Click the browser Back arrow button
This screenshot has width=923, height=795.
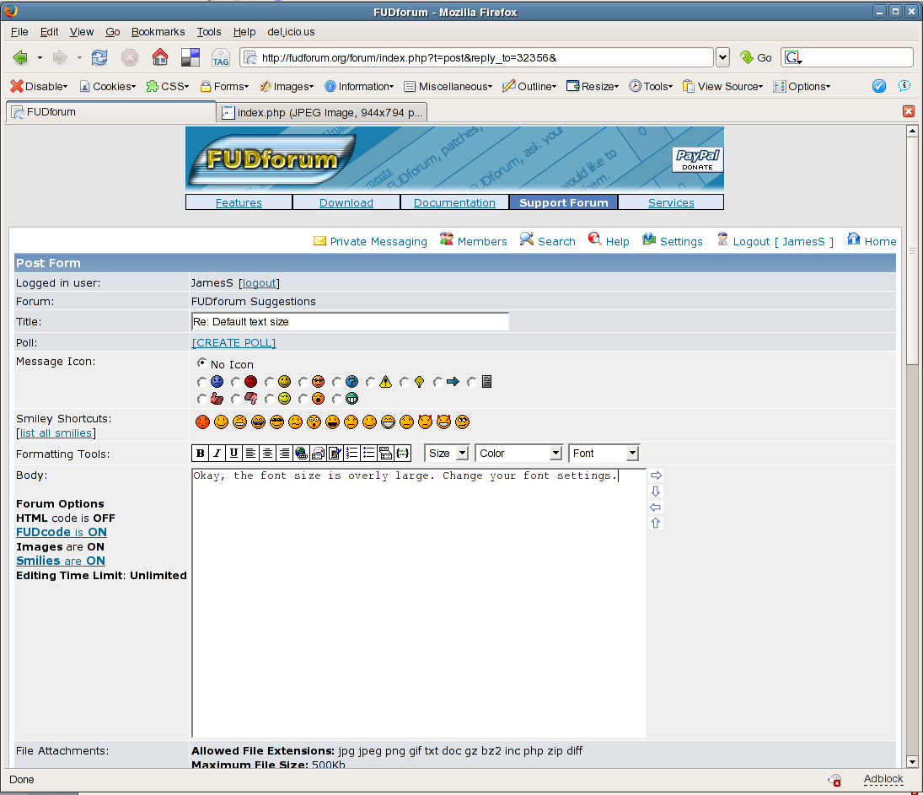[x=20, y=57]
